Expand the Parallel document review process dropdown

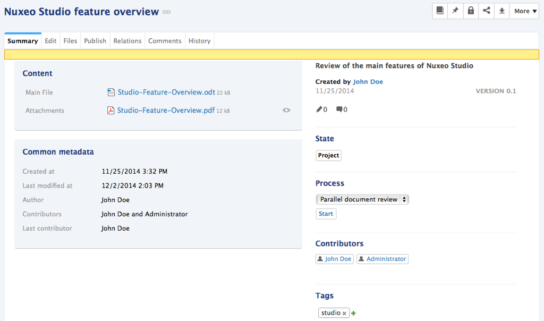pos(362,199)
